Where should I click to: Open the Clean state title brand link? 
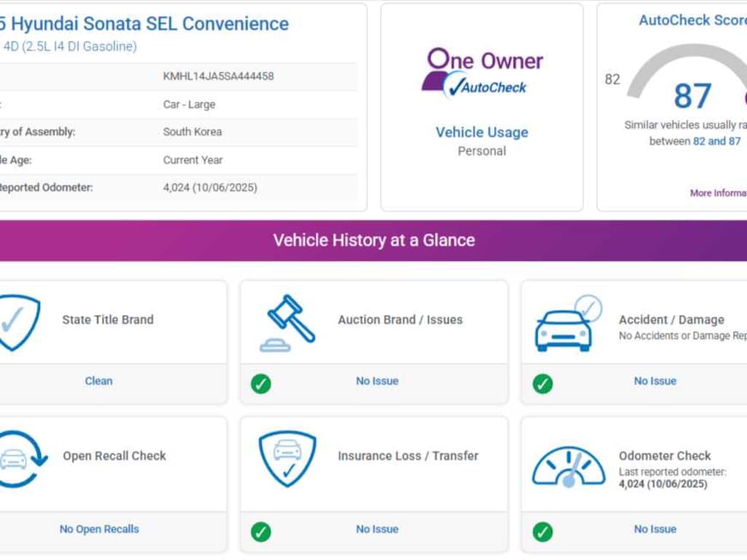98,381
